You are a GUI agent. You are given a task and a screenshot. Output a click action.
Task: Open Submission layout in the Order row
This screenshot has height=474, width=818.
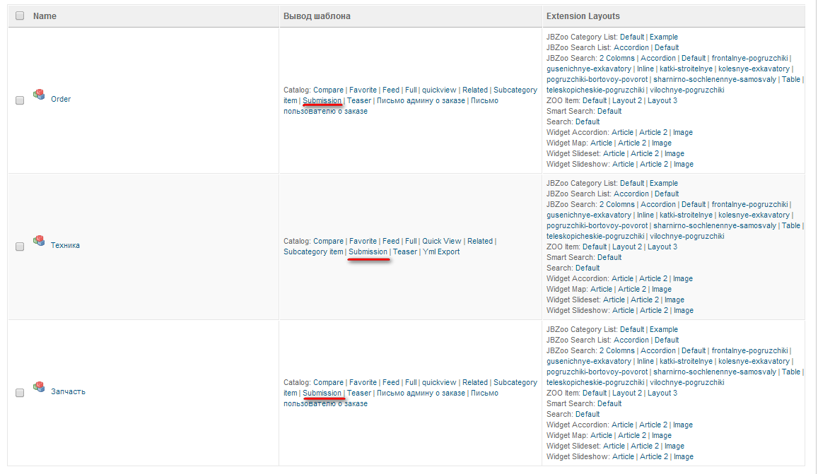(x=322, y=101)
